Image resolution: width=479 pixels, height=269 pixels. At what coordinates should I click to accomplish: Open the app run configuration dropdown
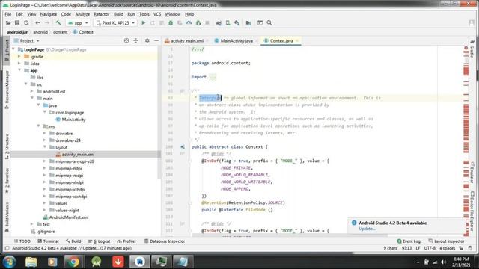point(78,23)
